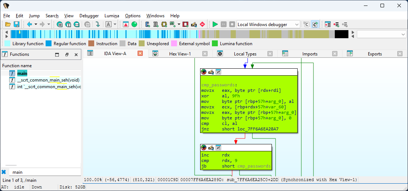Image resolution: width=408 pixels, height=191 pixels.
Task: Click the jump back blue arrow
Action: (x=29, y=25)
